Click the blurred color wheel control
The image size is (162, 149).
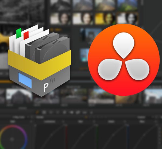[13, 137]
